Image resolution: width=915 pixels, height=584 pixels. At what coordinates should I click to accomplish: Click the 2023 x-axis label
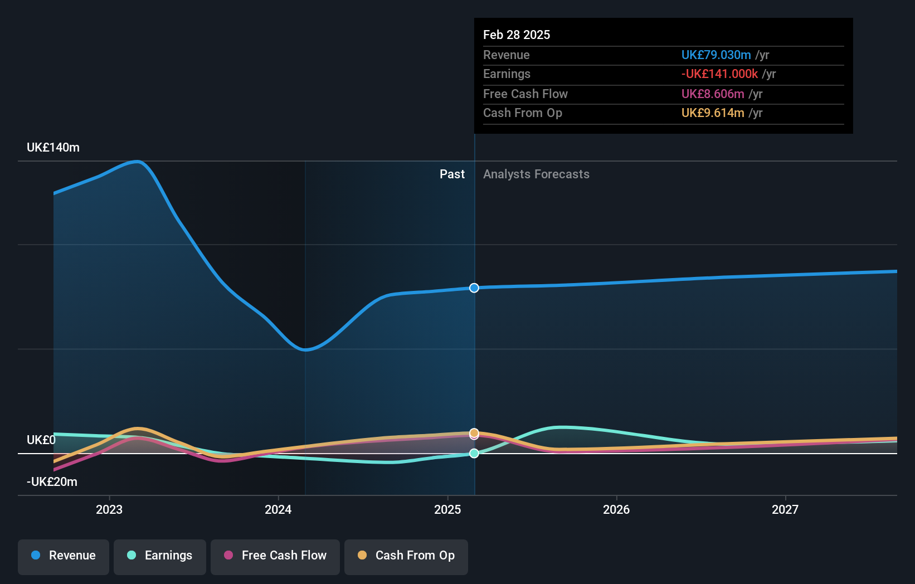click(109, 509)
